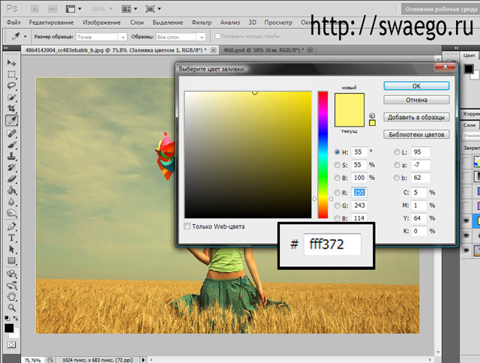This screenshot has height=363, width=480.
Task: Select the Horizontal Type tool
Action: click(12, 238)
